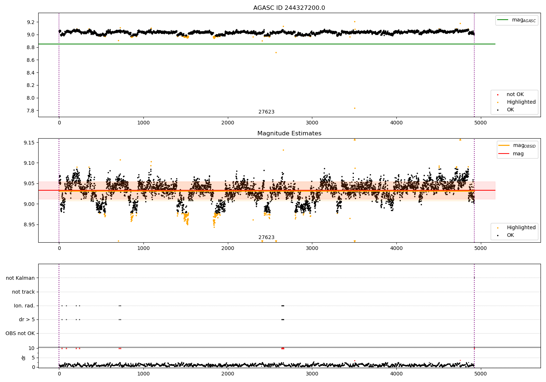Click the 2000 x-axis tick under Magnitude Estimates plot
The image size is (546, 382).
click(x=228, y=248)
